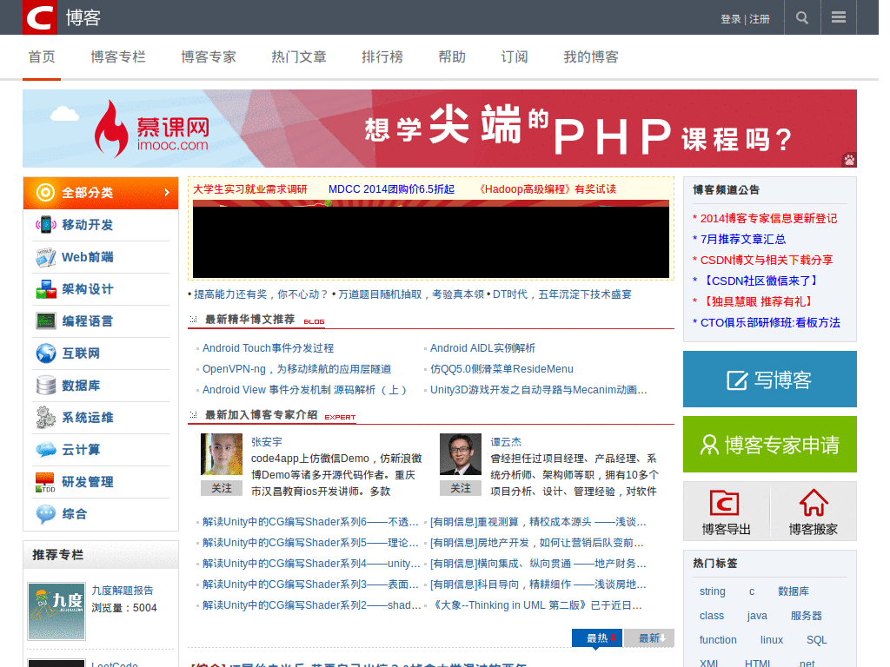This screenshot has width=890, height=667.
Task: Open the 排行榜 tab
Action: tap(382, 56)
